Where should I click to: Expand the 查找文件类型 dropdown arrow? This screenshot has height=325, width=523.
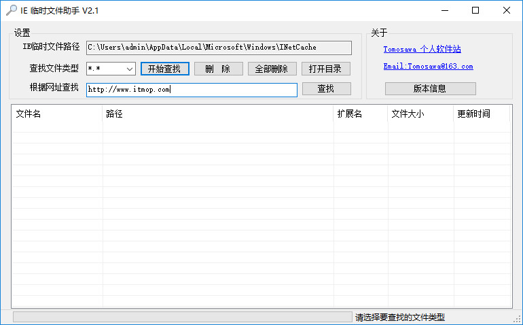pos(130,69)
